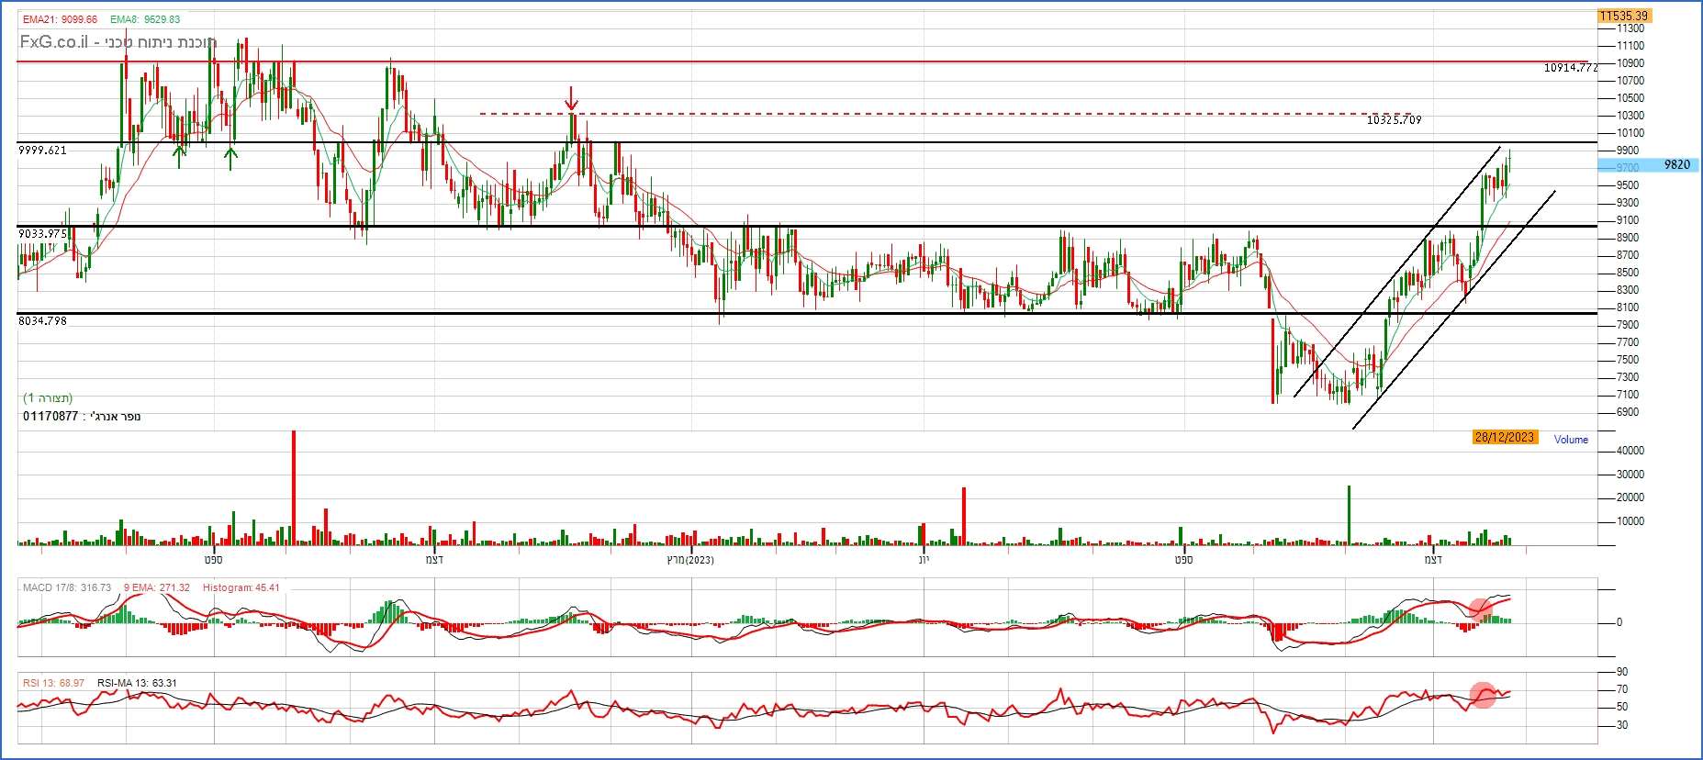Click the leftmost green up arrow marker

[x=180, y=156]
